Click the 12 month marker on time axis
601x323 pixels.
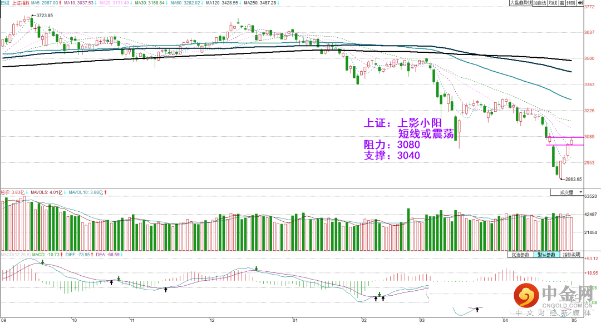point(212,320)
